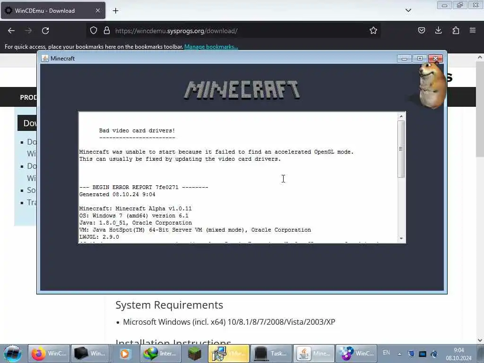
Task: Click the 'Bad video card drivers!' heading
Action: coord(137,130)
